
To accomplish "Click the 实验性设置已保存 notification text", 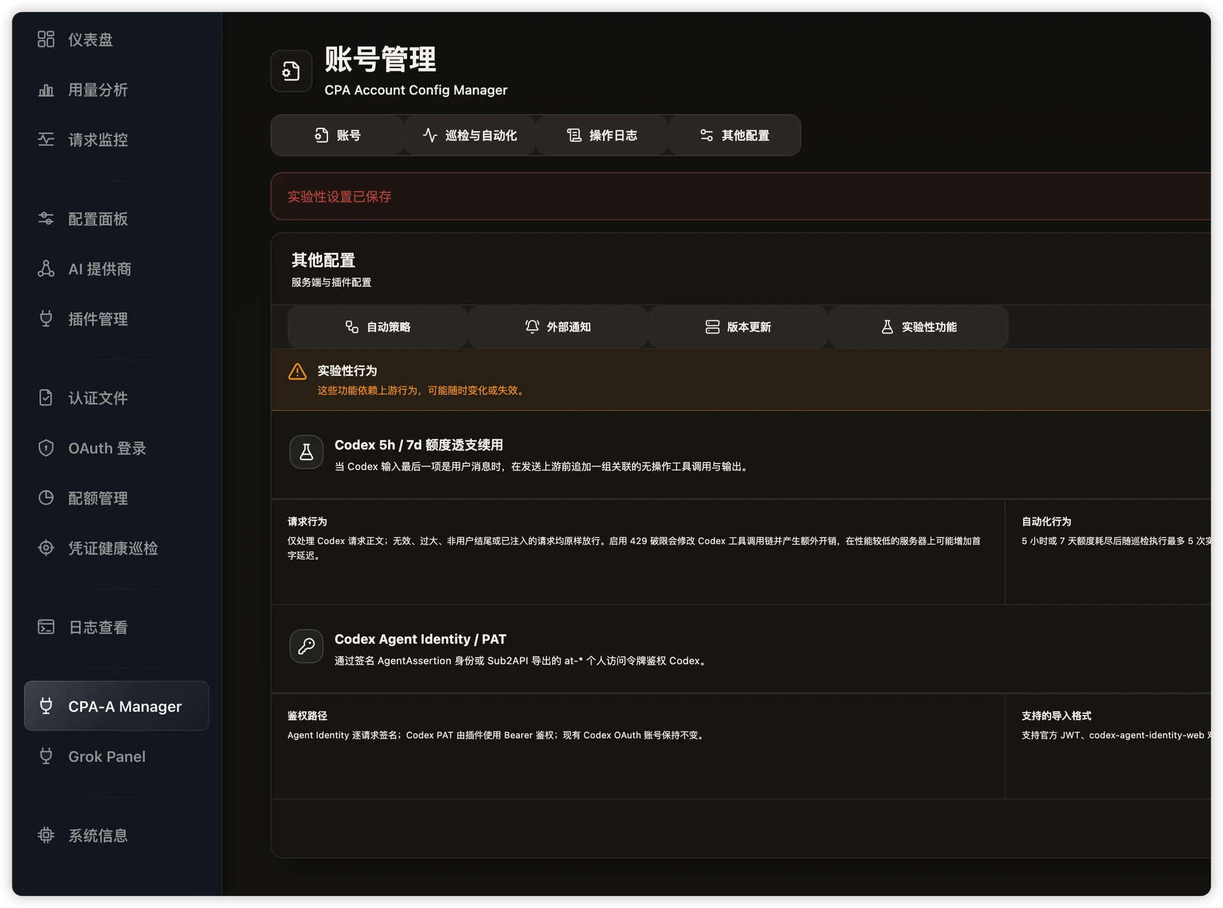I will click(340, 197).
